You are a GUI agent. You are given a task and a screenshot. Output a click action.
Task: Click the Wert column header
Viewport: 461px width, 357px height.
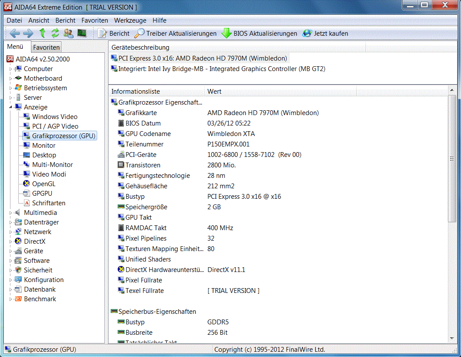coord(281,92)
